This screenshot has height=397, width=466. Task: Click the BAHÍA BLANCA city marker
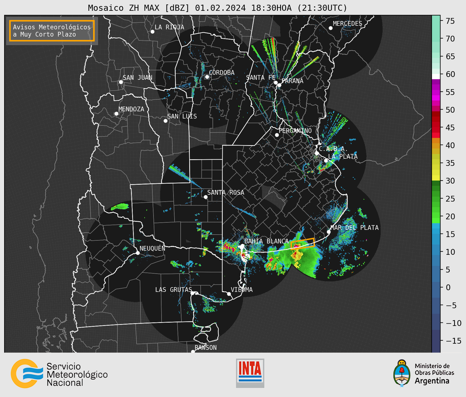pyautogui.click(x=242, y=246)
